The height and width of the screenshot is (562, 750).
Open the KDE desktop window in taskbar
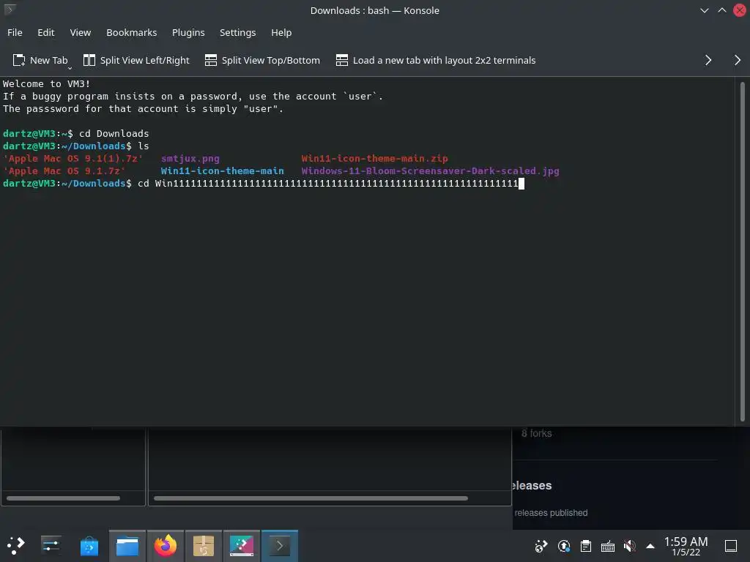242,546
